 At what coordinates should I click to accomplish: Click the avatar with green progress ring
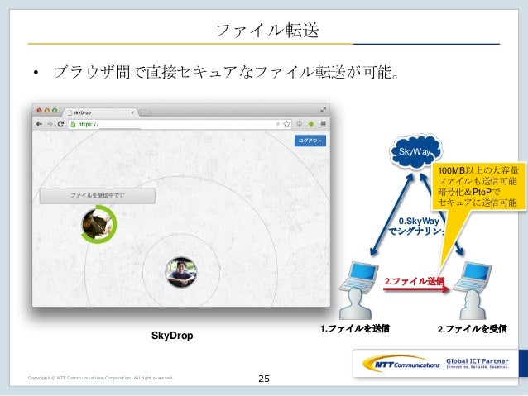[x=99, y=224]
